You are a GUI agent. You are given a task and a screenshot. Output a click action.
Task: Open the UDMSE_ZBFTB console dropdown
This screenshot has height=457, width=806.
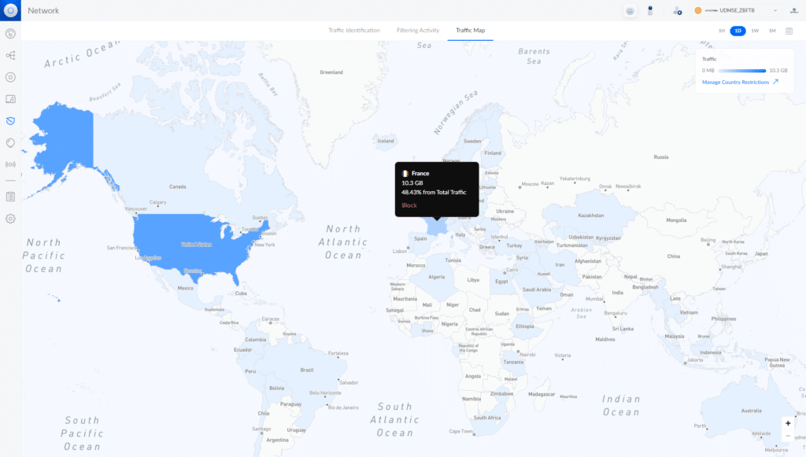pos(736,10)
